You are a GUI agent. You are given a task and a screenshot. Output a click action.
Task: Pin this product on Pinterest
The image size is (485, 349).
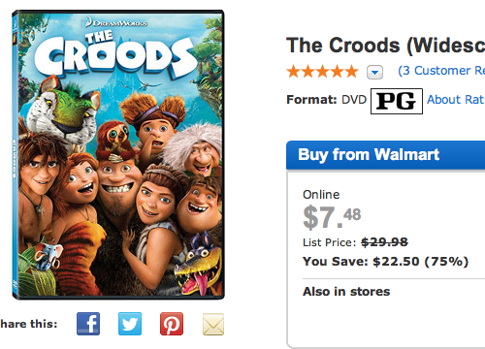coord(172,324)
